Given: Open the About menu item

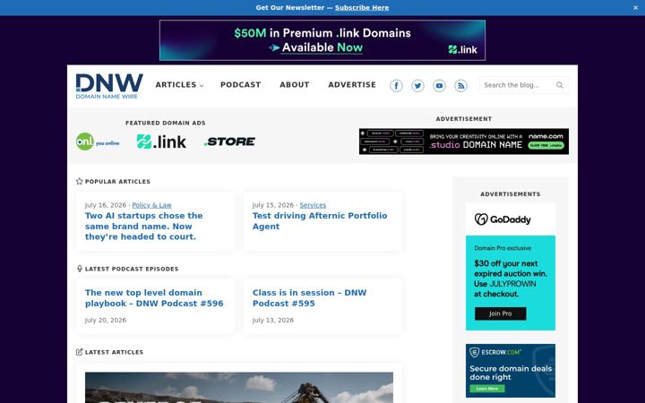Looking at the screenshot, I should 295,85.
